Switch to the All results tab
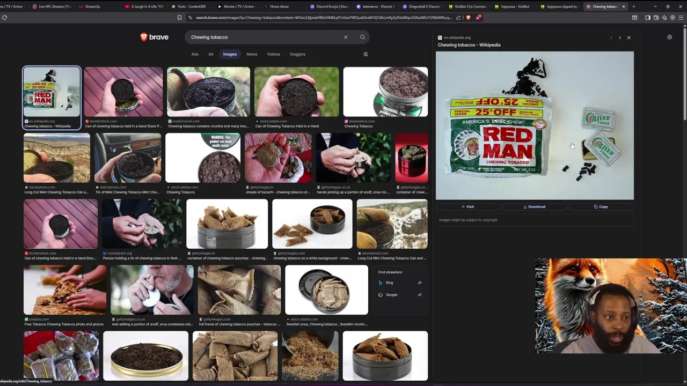The width and height of the screenshot is (687, 386). [211, 54]
